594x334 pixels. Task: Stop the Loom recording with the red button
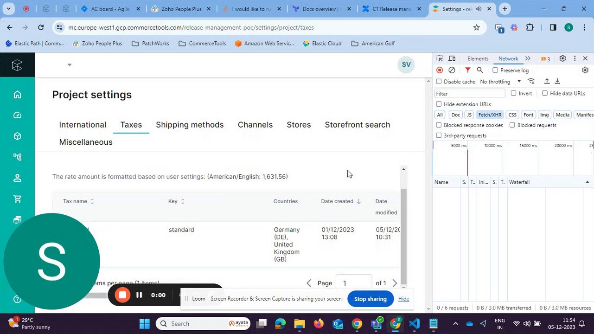coord(122,295)
